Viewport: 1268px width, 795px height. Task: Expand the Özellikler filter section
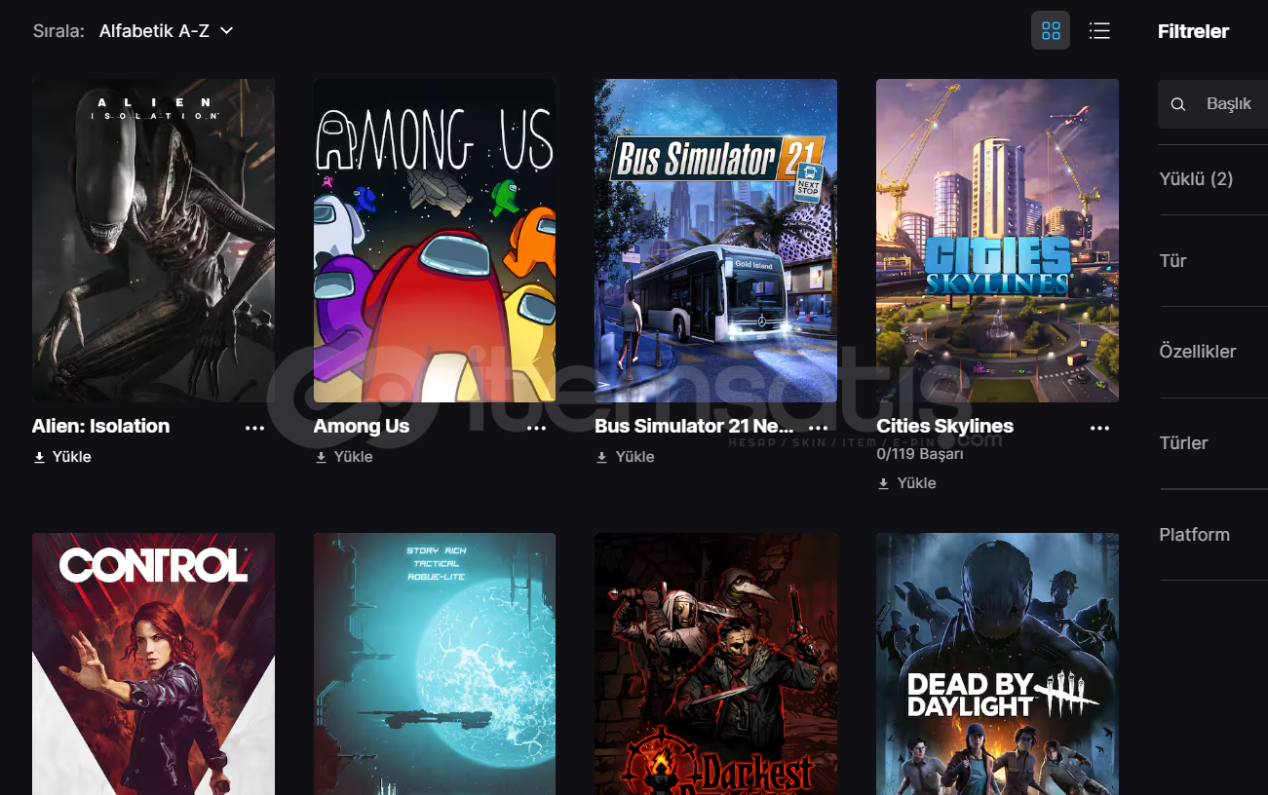point(1213,352)
